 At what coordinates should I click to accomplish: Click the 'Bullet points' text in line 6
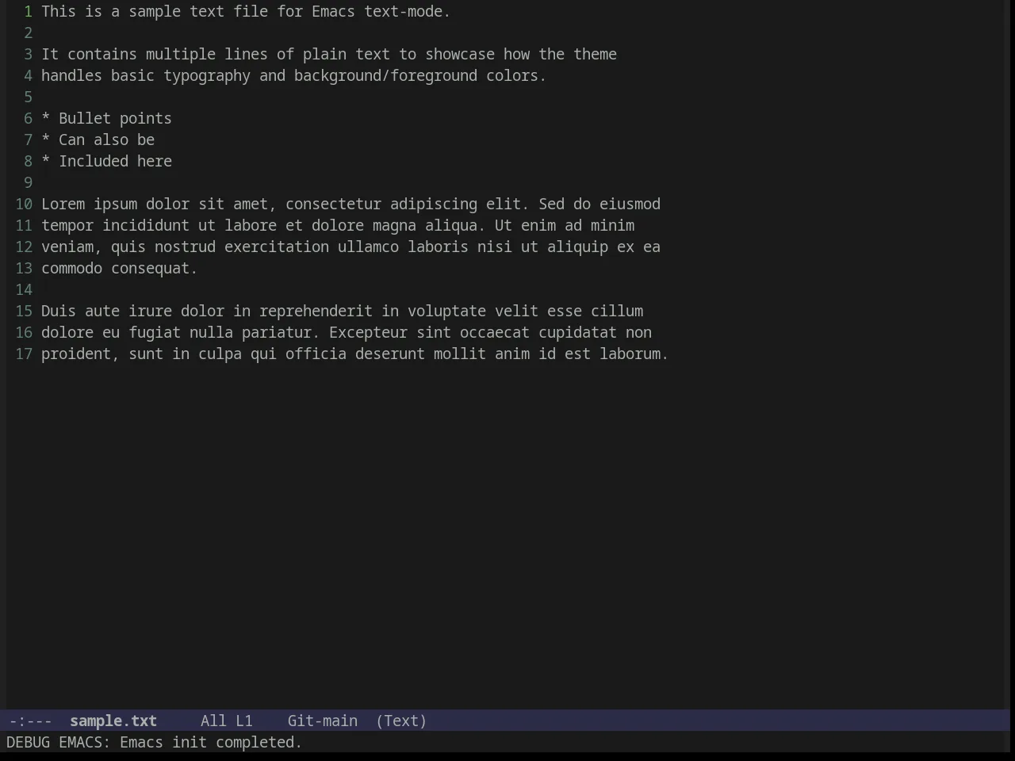pyautogui.click(x=115, y=118)
